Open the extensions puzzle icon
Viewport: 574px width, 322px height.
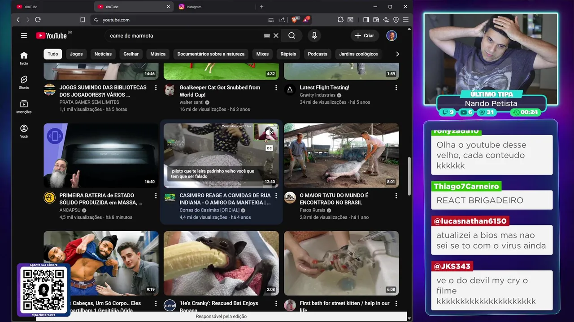(340, 20)
